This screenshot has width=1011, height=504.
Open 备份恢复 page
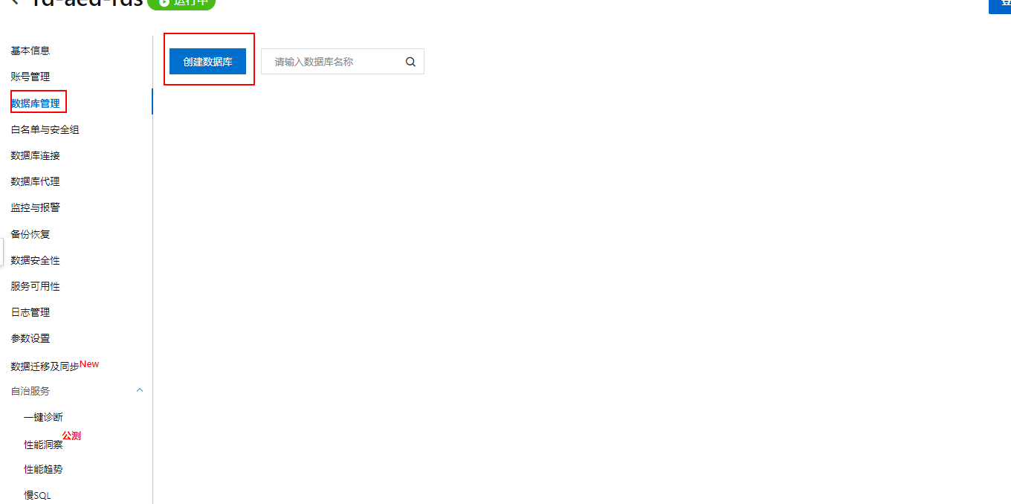point(30,234)
